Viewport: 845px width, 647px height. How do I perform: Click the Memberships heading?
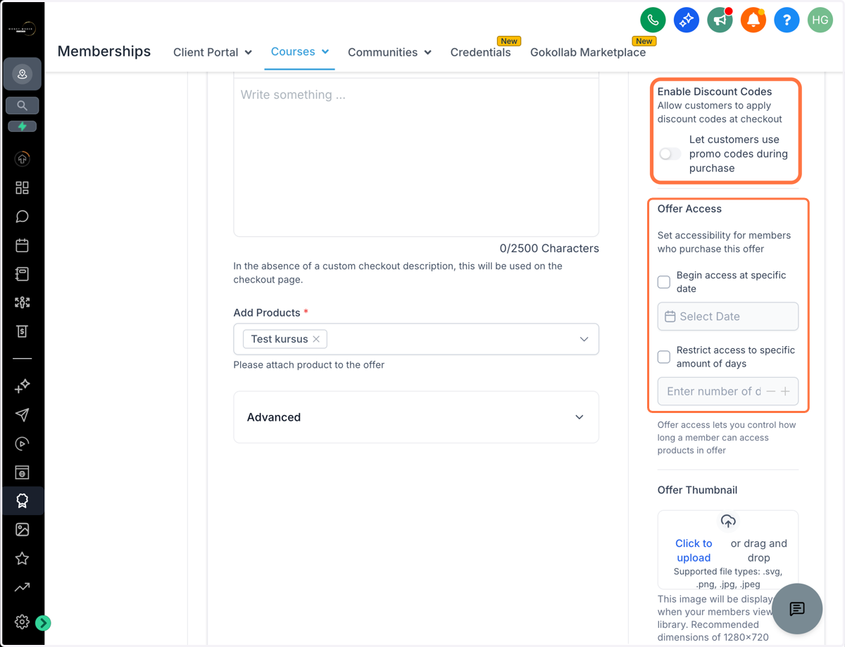[x=104, y=51]
